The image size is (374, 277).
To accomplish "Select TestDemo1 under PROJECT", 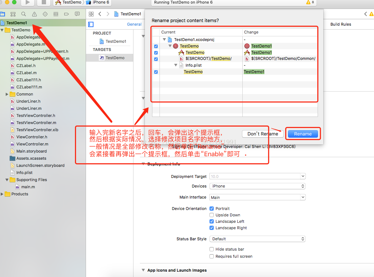I will (113, 41).
